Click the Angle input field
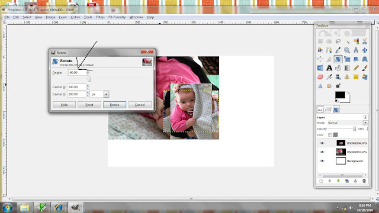The height and width of the screenshot is (213, 379). coord(77,72)
